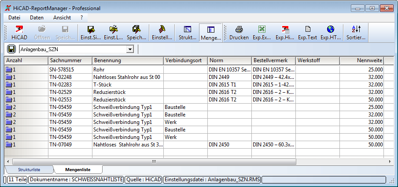This screenshot has height=187, width=398.
Task: Click Nennweite 25.000 in the SN-578515 row
Action: pyautogui.click(x=362, y=69)
